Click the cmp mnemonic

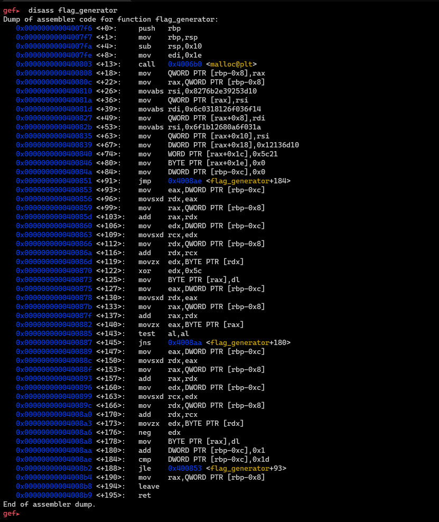[x=145, y=460]
